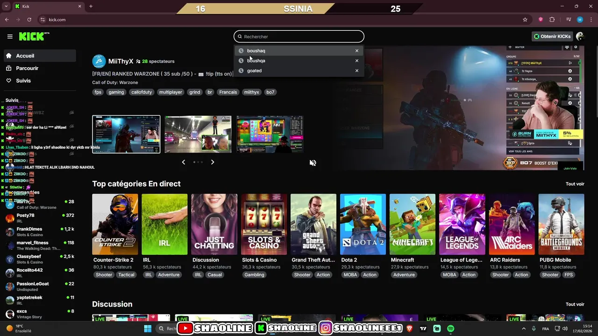Open the hamburger sidebar menu
Viewport: 598px width, 336px height.
[x=10, y=36]
